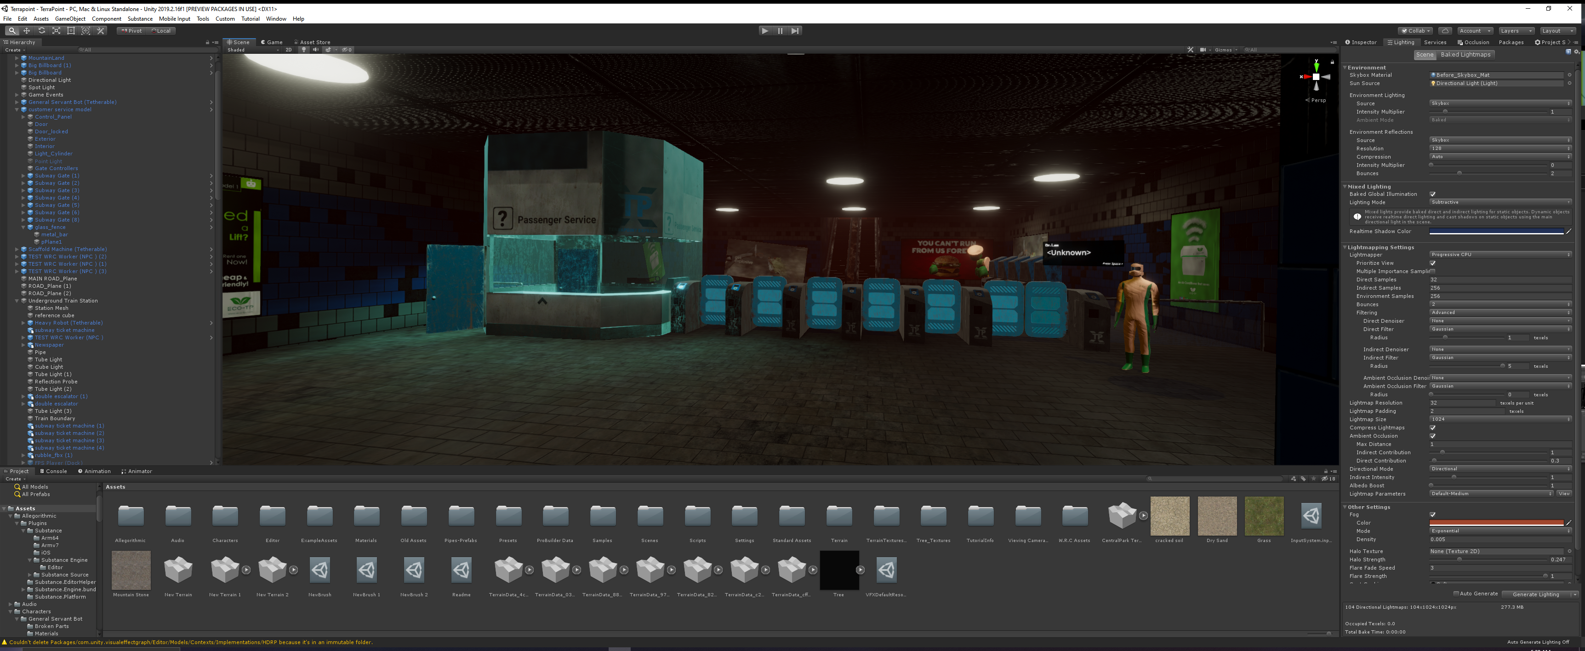This screenshot has width=1585, height=651.
Task: Disable the Fog checkbox
Action: [x=1432, y=515]
